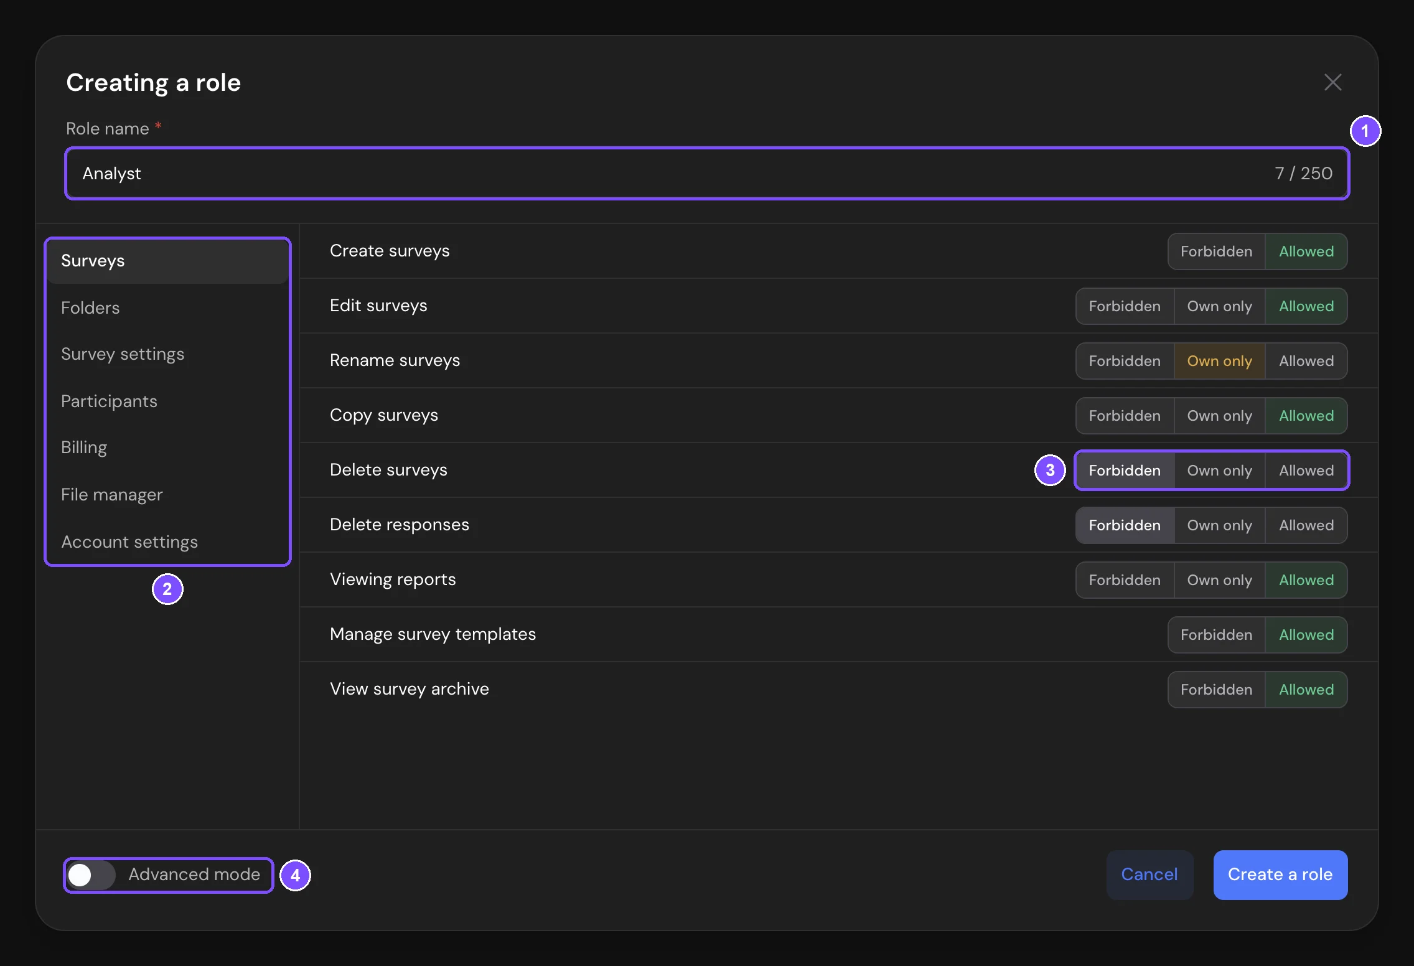The image size is (1414, 966).
Task: Click the Create a role button
Action: [x=1280, y=875]
